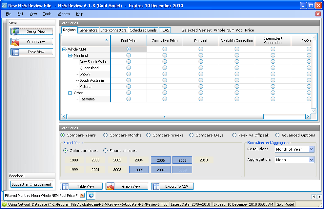The height and width of the screenshot is (209, 324).
Task: Click the green database status icon
Action: [4, 204]
